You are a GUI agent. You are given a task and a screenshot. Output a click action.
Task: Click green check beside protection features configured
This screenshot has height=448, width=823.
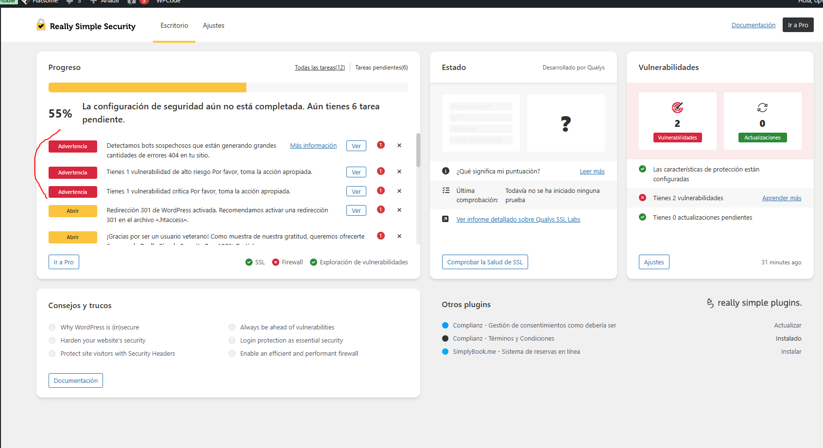click(642, 169)
